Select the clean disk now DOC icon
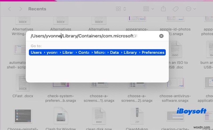Viewport: 213px width, 130px height. (x=99, y=115)
